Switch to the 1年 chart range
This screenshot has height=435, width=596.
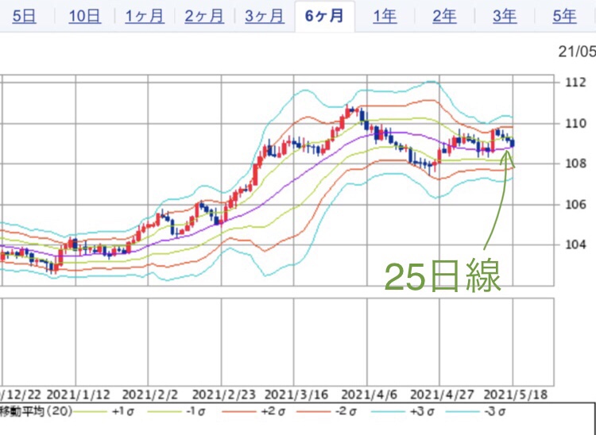(x=385, y=17)
